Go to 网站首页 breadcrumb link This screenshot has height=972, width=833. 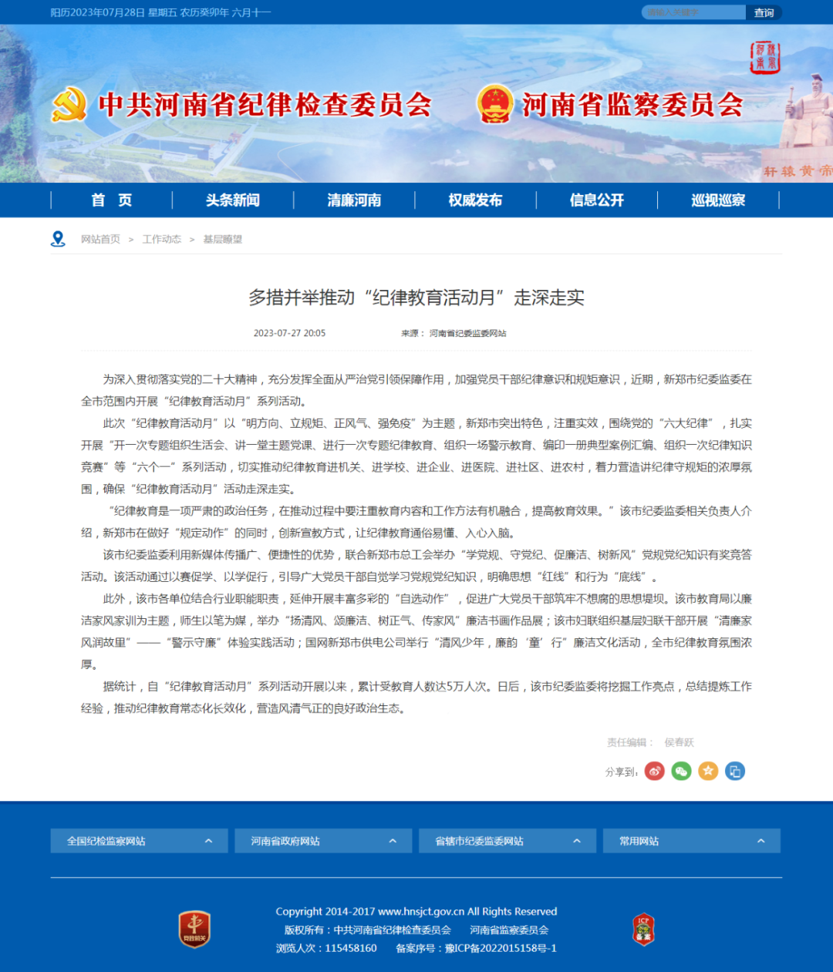pos(100,240)
